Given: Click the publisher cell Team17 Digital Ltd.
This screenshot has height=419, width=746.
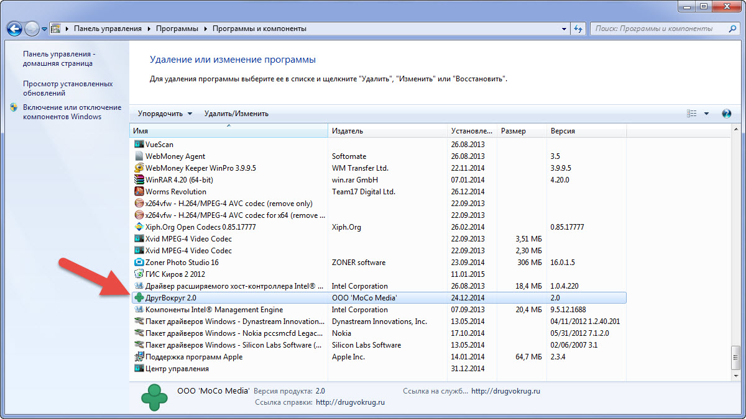Looking at the screenshot, I should [364, 192].
